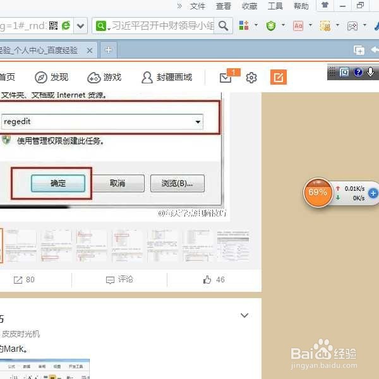Viewport: 379px width, 379px height.
Task: Click the tab restore windows icon
Action: tap(359, 51)
